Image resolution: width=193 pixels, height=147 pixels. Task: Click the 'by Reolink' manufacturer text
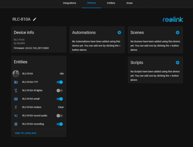point(19,43)
